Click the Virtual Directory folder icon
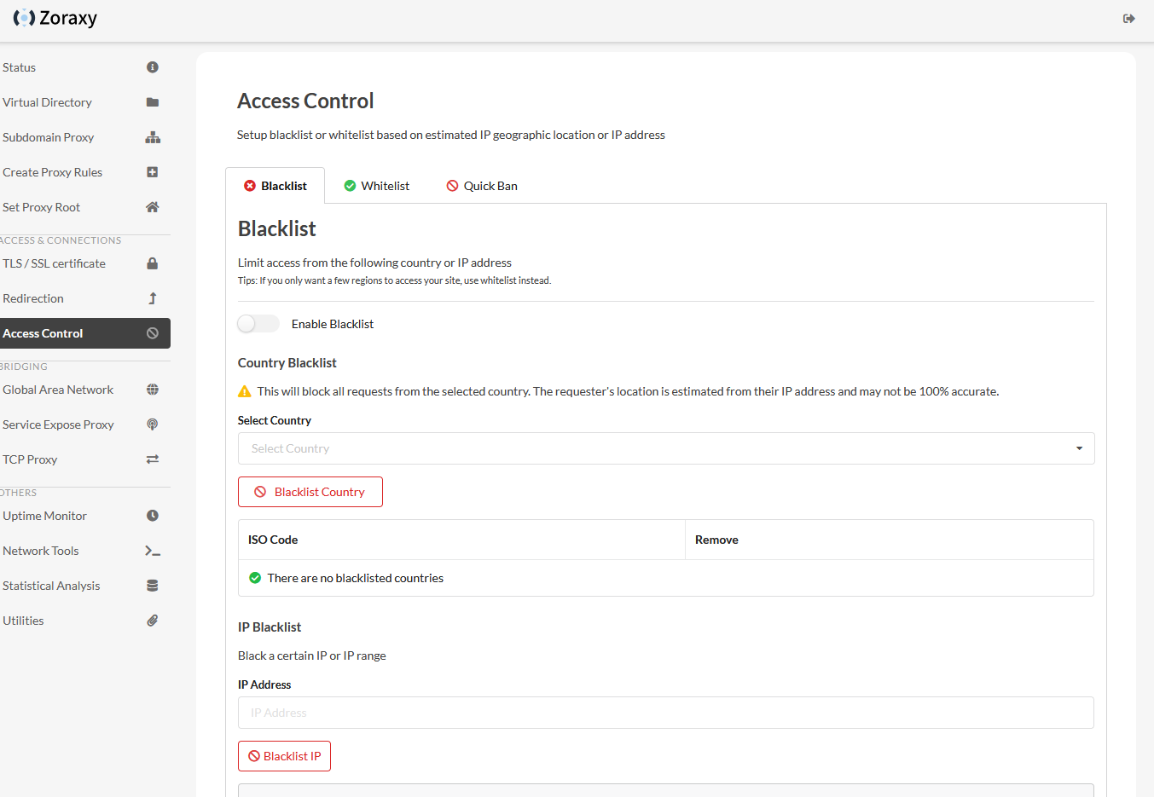The image size is (1154, 797). [153, 102]
